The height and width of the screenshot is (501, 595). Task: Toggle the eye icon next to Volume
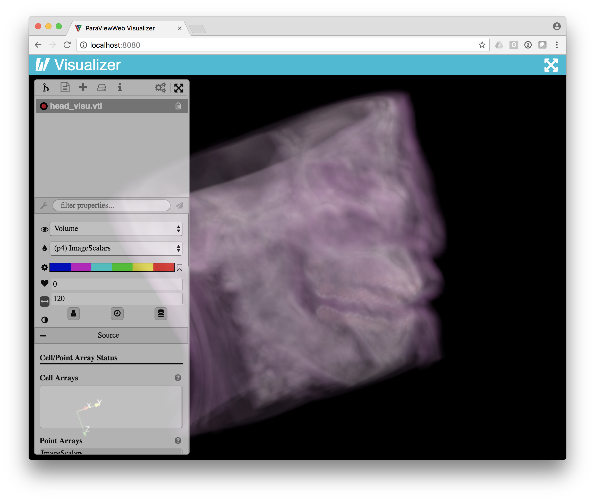pyautogui.click(x=44, y=229)
